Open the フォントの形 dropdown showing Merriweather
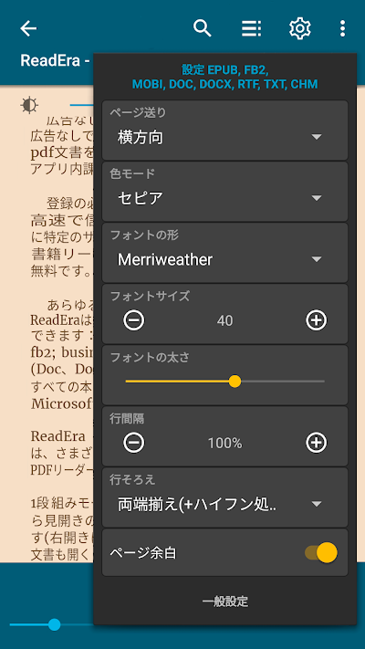Image resolution: width=365 pixels, height=649 pixels. click(224, 253)
